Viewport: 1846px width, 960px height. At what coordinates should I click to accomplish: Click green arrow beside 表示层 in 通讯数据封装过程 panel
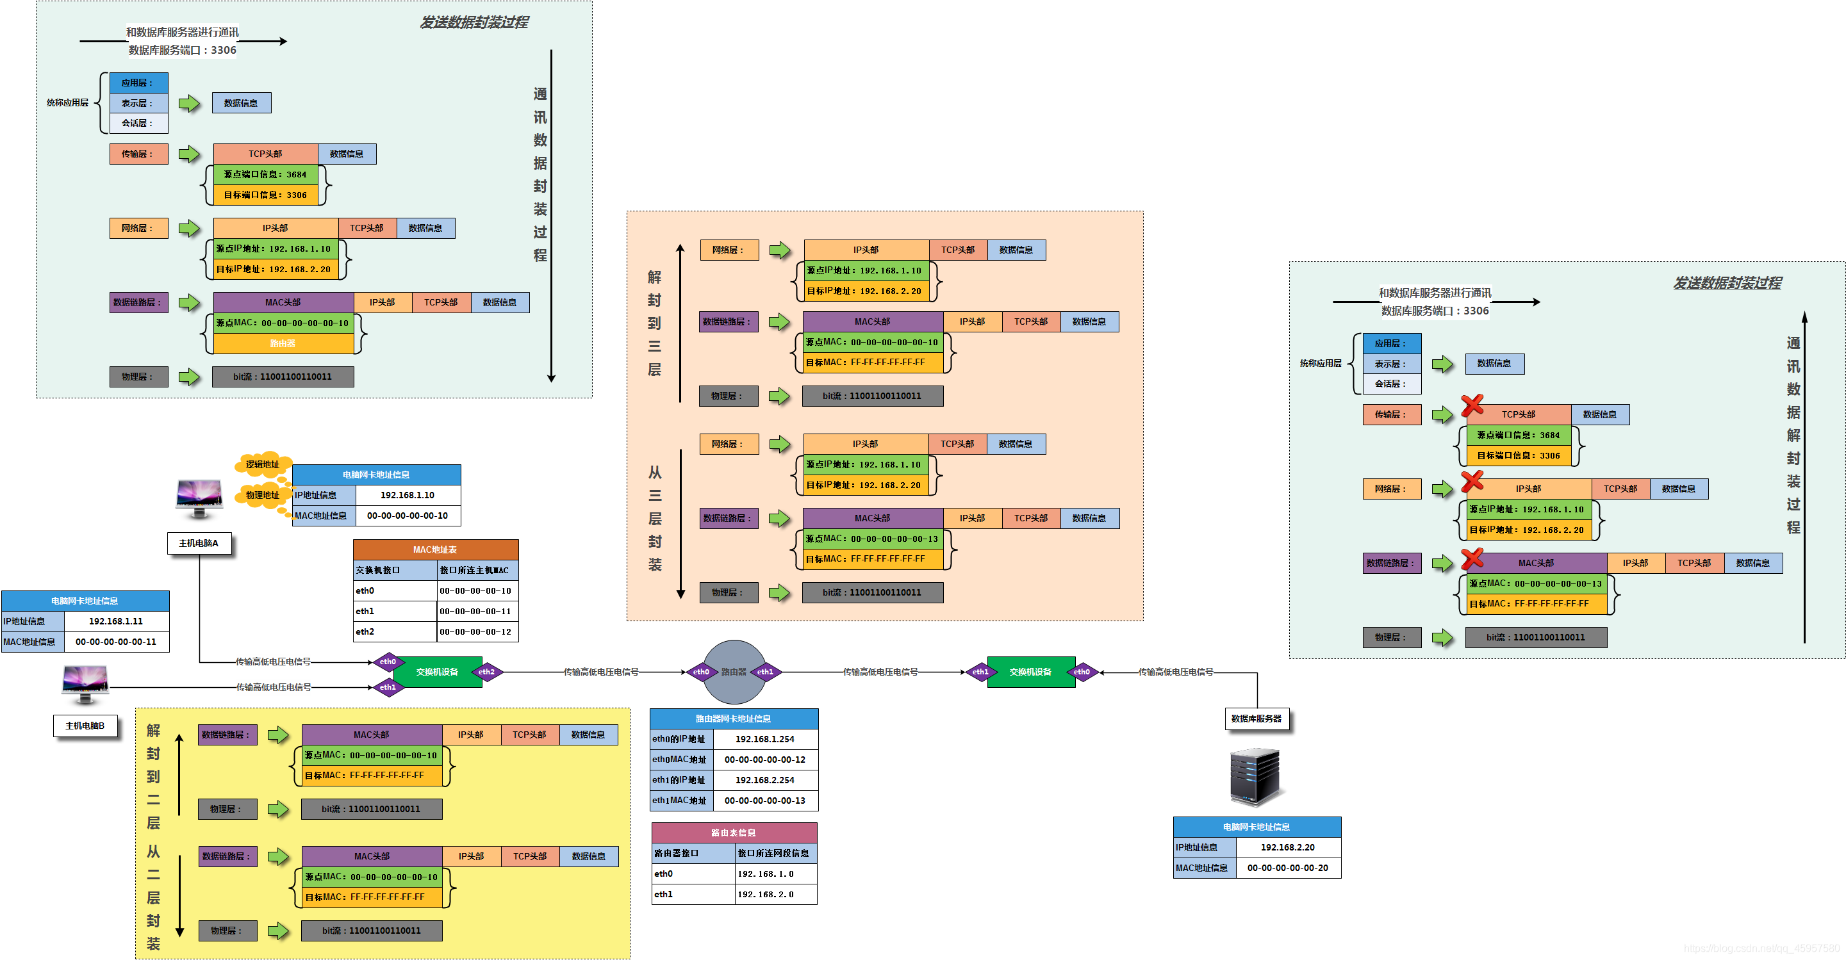(x=189, y=103)
